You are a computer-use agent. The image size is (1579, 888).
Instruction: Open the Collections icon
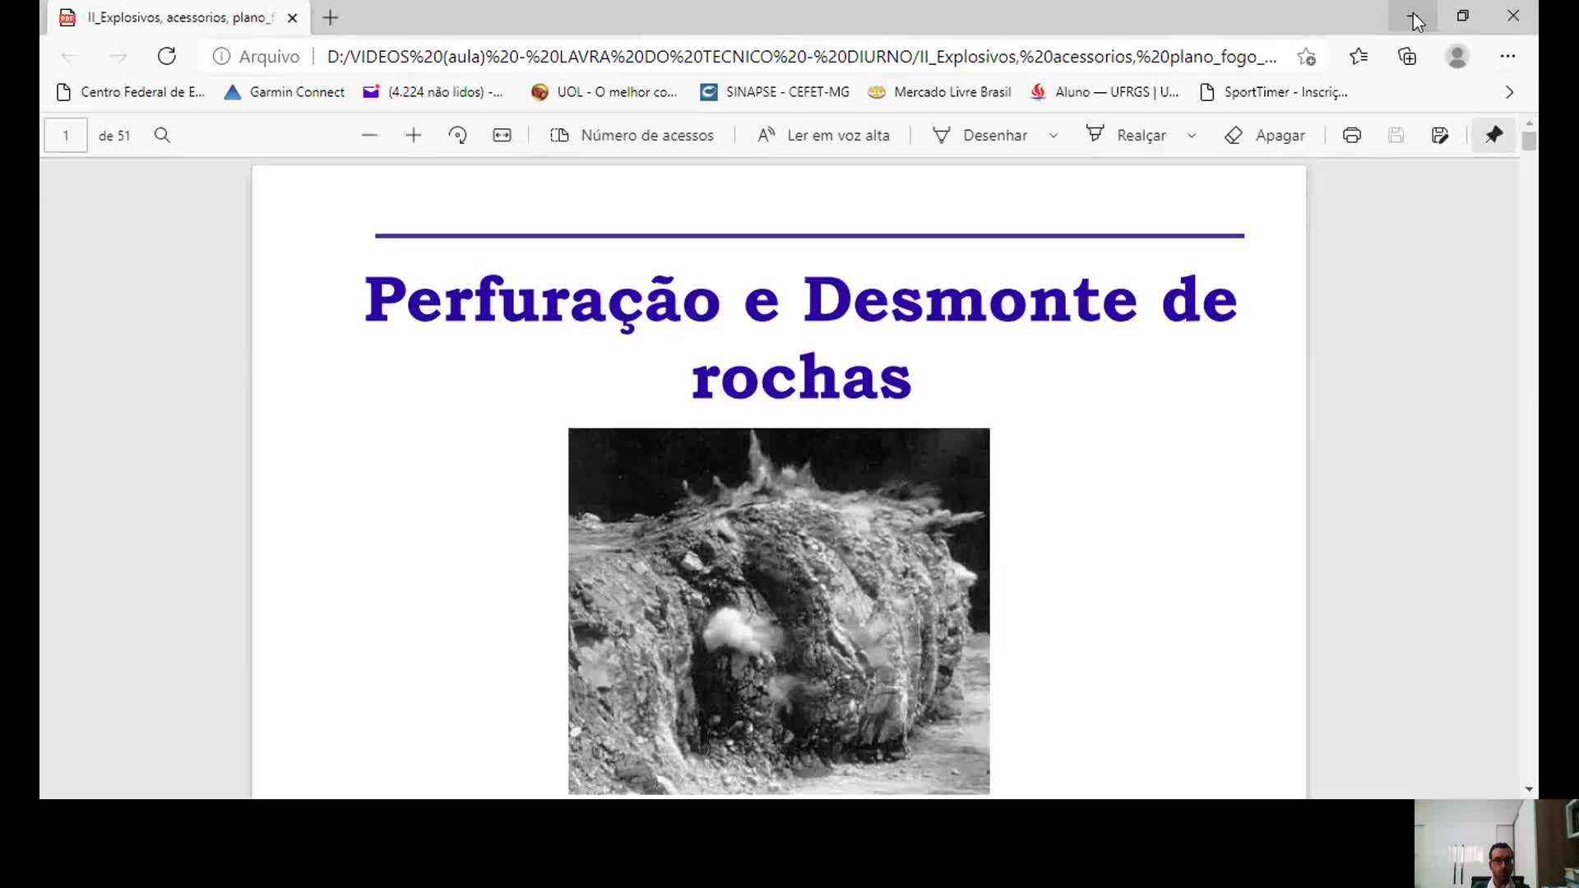(1407, 56)
